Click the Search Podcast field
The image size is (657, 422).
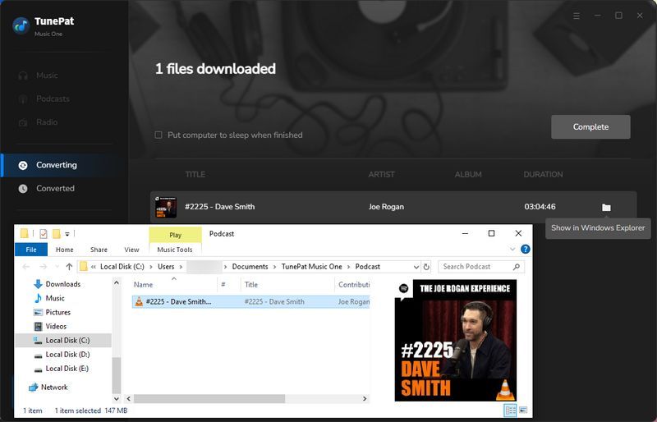pos(476,267)
